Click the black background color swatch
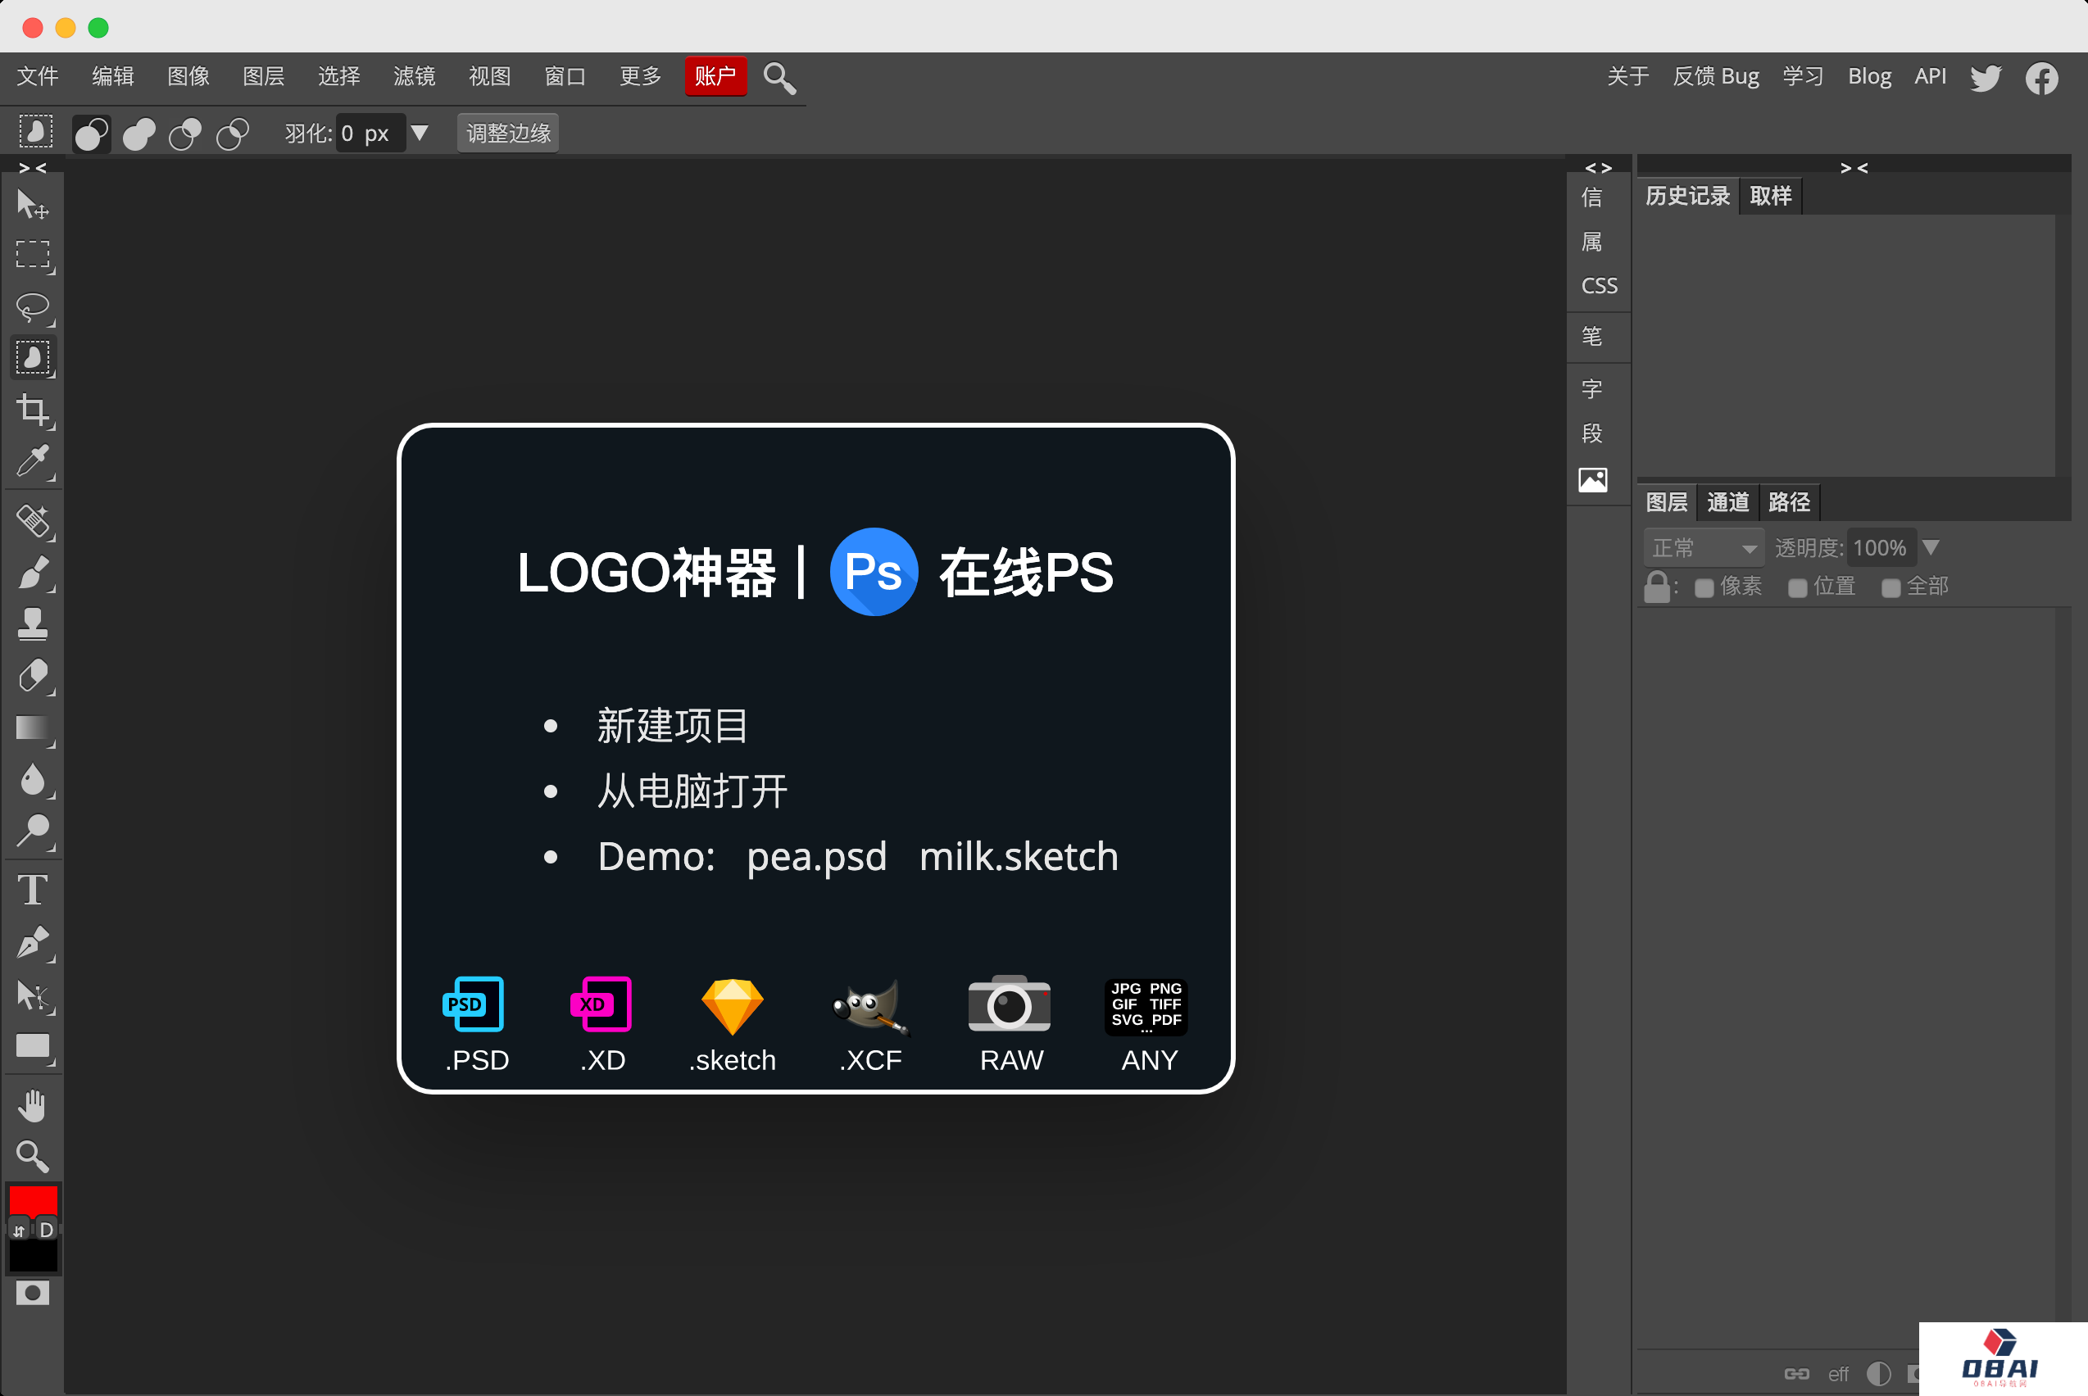This screenshot has width=2088, height=1396. pyautogui.click(x=33, y=1255)
